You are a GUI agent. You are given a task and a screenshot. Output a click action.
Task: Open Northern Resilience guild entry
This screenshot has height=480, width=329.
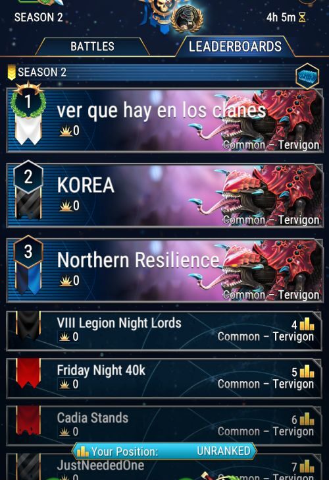coord(164,270)
